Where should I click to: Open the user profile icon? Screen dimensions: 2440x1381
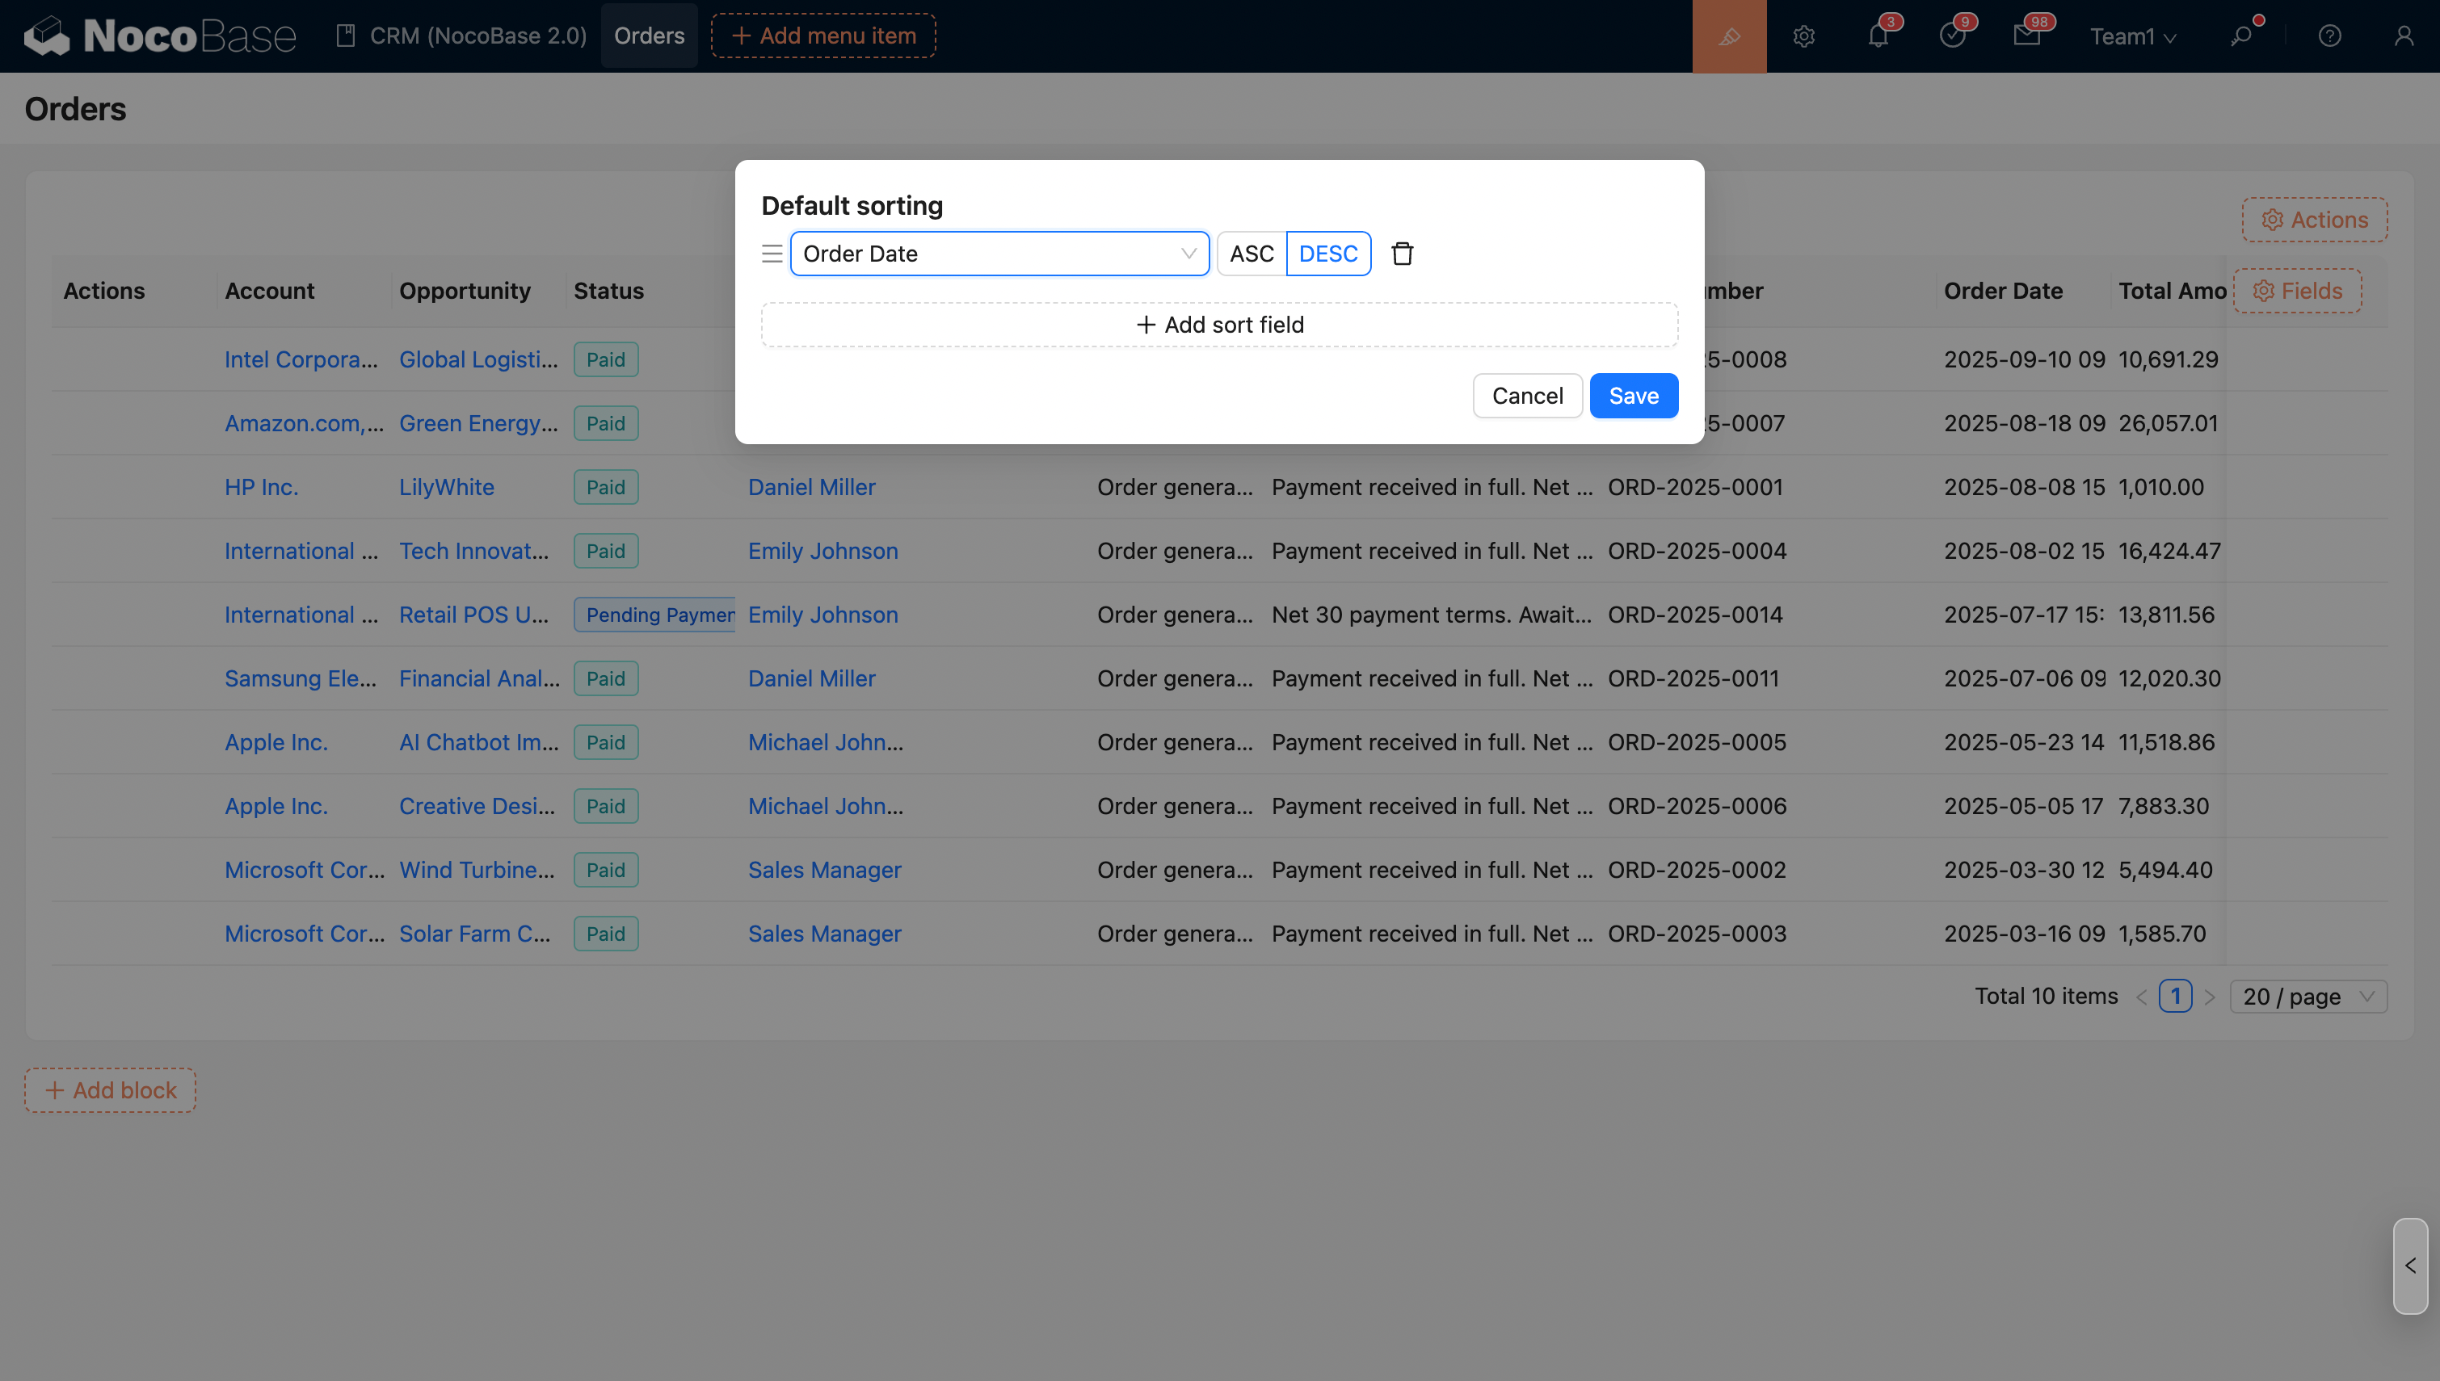pyautogui.click(x=2403, y=36)
